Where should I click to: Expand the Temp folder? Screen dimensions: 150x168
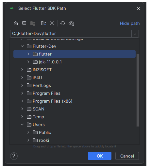click(x=22, y=117)
